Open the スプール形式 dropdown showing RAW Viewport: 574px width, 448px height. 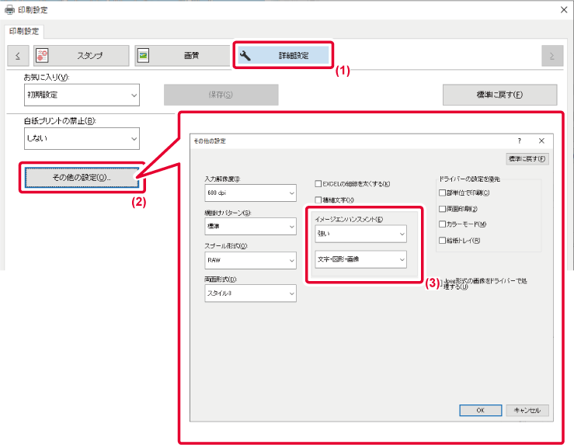pyautogui.click(x=250, y=260)
